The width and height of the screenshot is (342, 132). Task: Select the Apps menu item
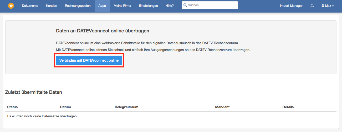[x=102, y=6]
